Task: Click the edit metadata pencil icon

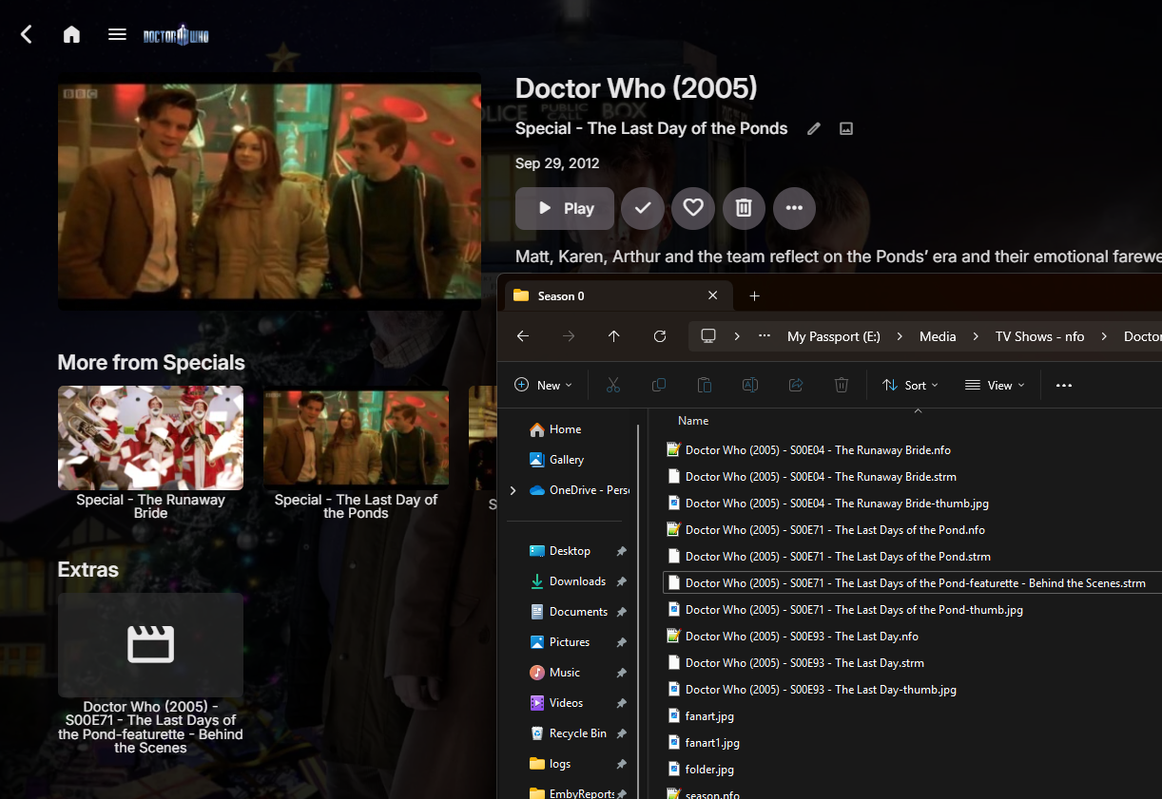Action: point(814,129)
